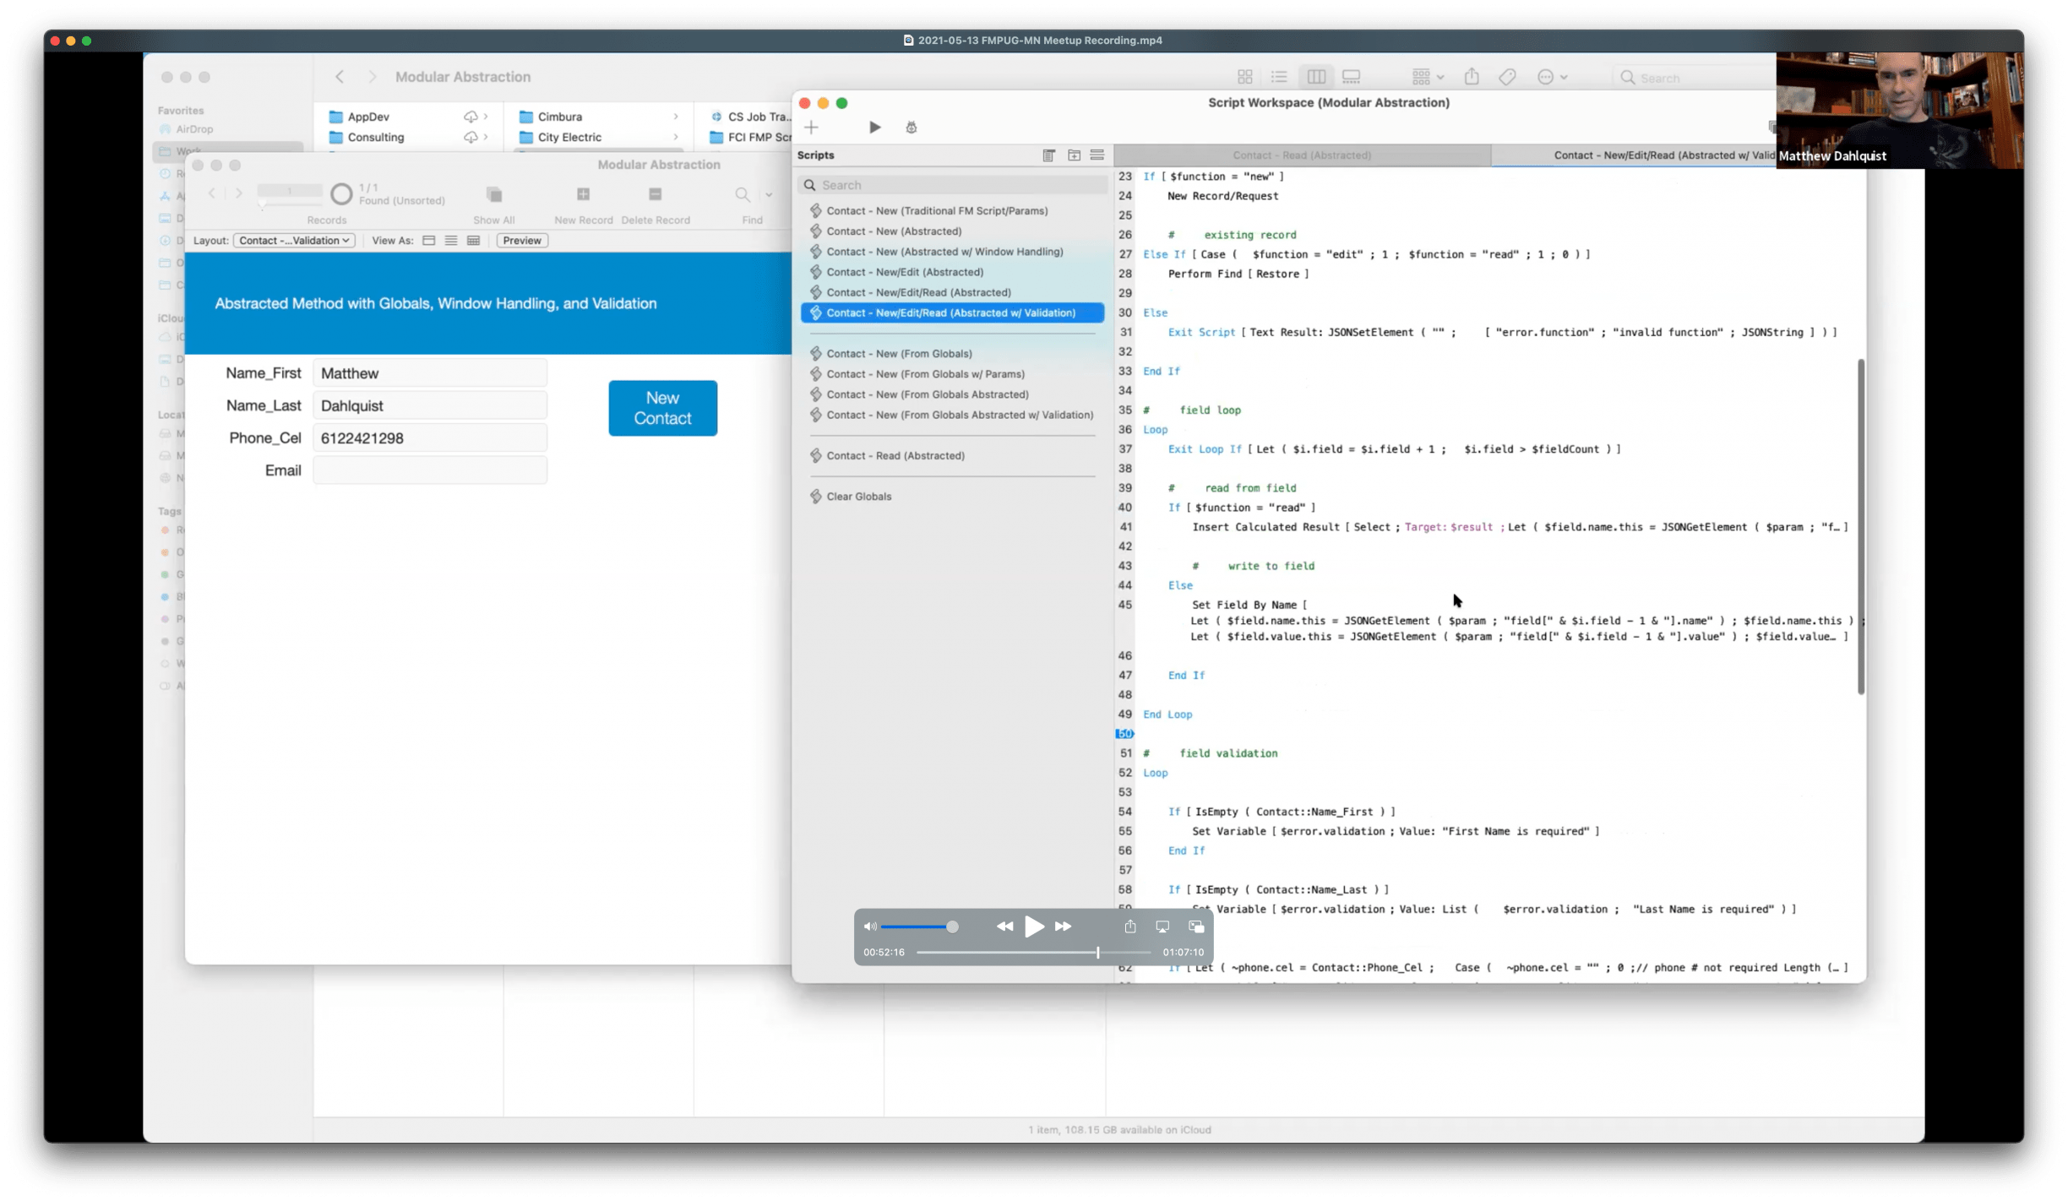This screenshot has width=2068, height=1201.
Task: Switch to Contact - Read (Abstracted) tab
Action: (1302, 155)
